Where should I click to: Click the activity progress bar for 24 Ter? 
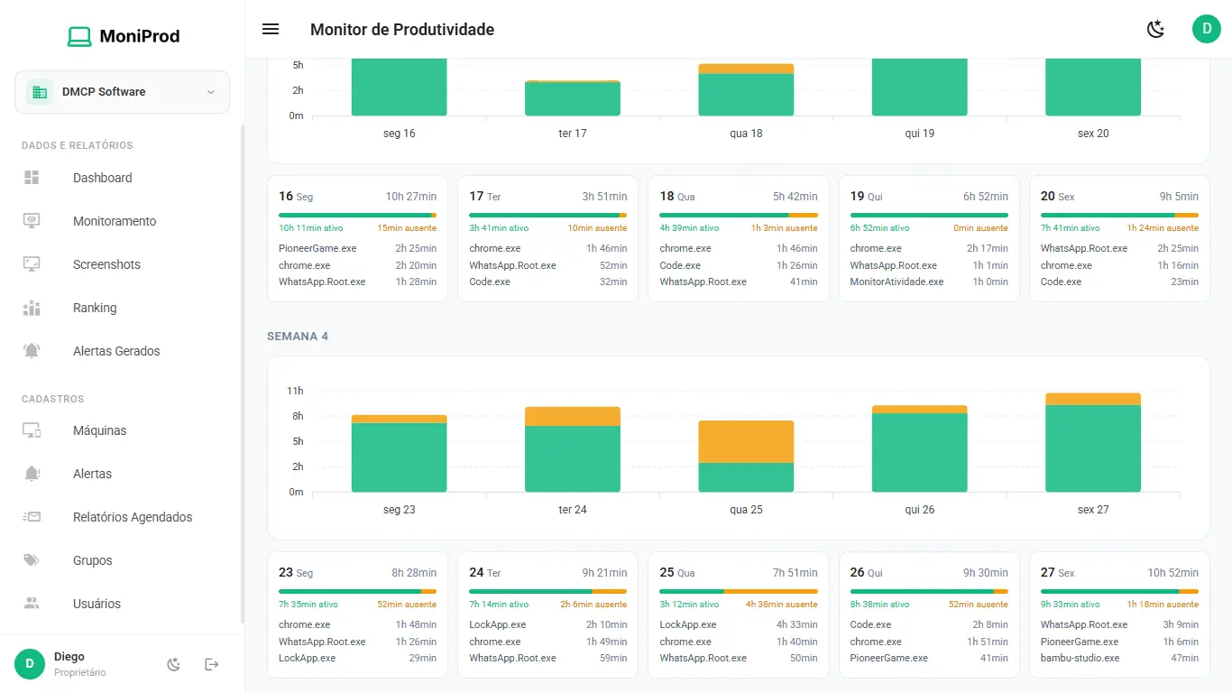point(547,591)
